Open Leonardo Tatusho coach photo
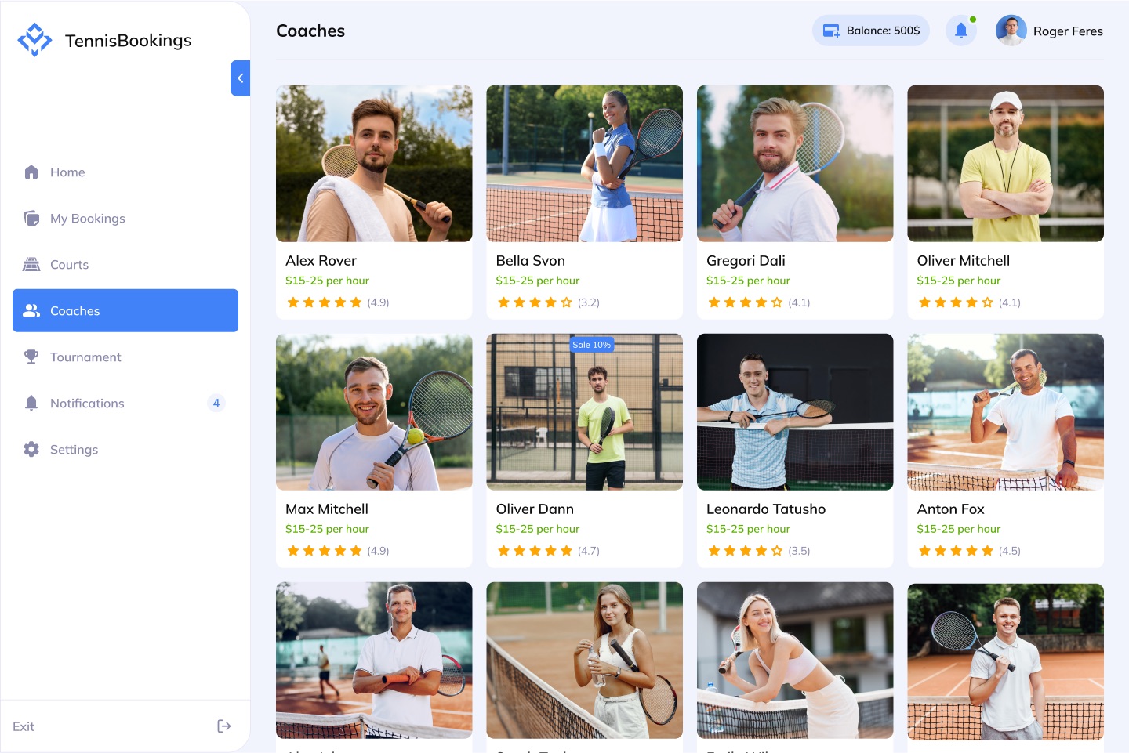The width and height of the screenshot is (1129, 753). click(795, 412)
